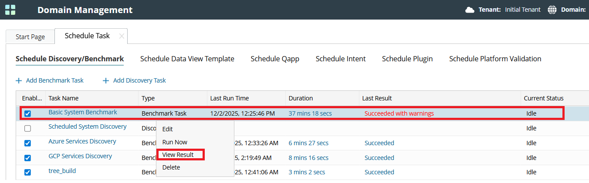
Task: Uncheck Enable for Basic System Benchmark
Action: pos(27,113)
